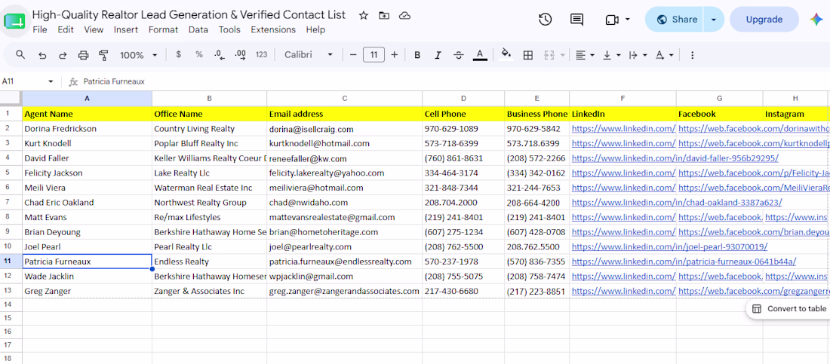Open the Data menu
Viewport: 830px width, 364px height.
[x=198, y=29]
